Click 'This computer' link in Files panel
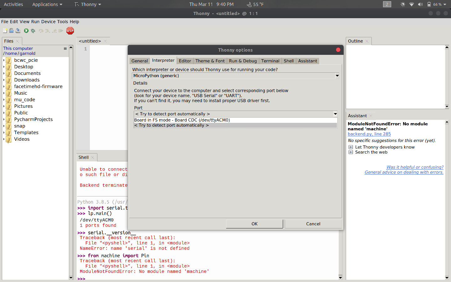This screenshot has width=451, height=282. pos(18,48)
